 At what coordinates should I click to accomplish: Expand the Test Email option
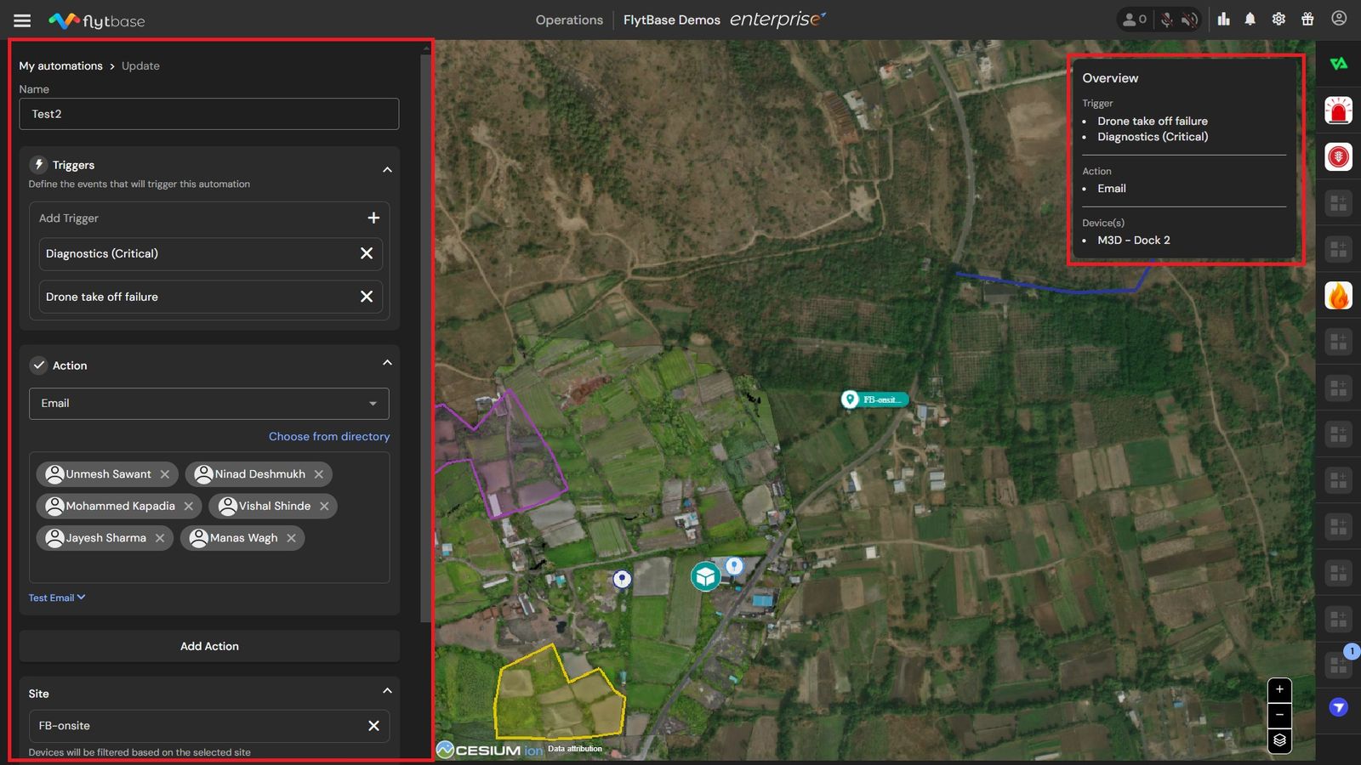coord(57,598)
